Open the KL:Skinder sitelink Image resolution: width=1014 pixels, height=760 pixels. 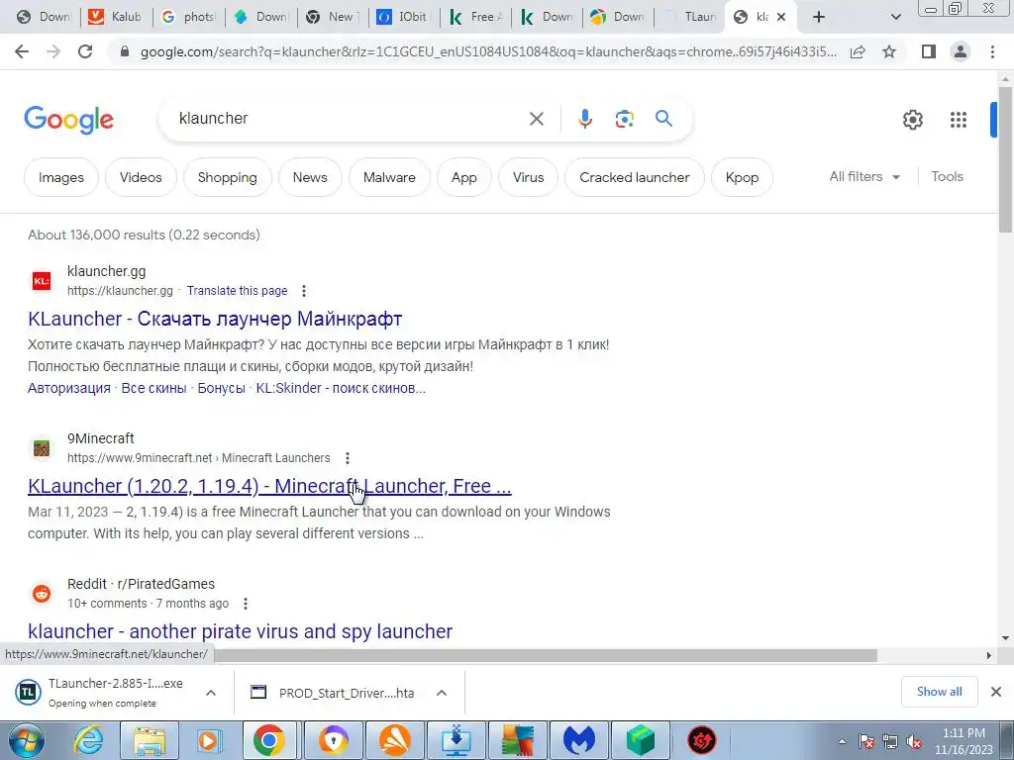(341, 388)
